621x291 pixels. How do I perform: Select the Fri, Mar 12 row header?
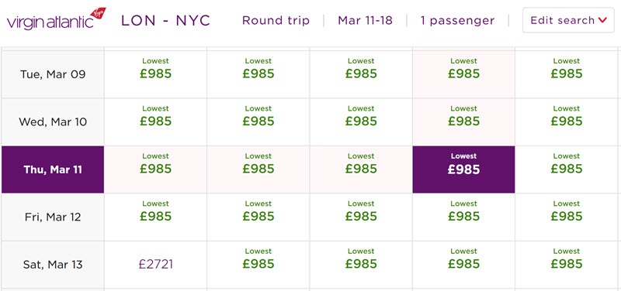(53, 217)
